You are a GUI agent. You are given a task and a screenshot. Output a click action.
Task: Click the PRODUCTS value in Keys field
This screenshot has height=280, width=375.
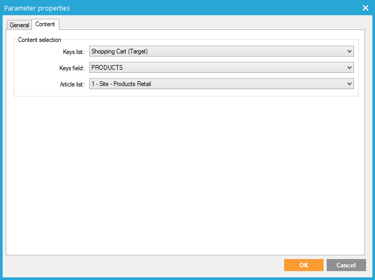pyautogui.click(x=107, y=68)
